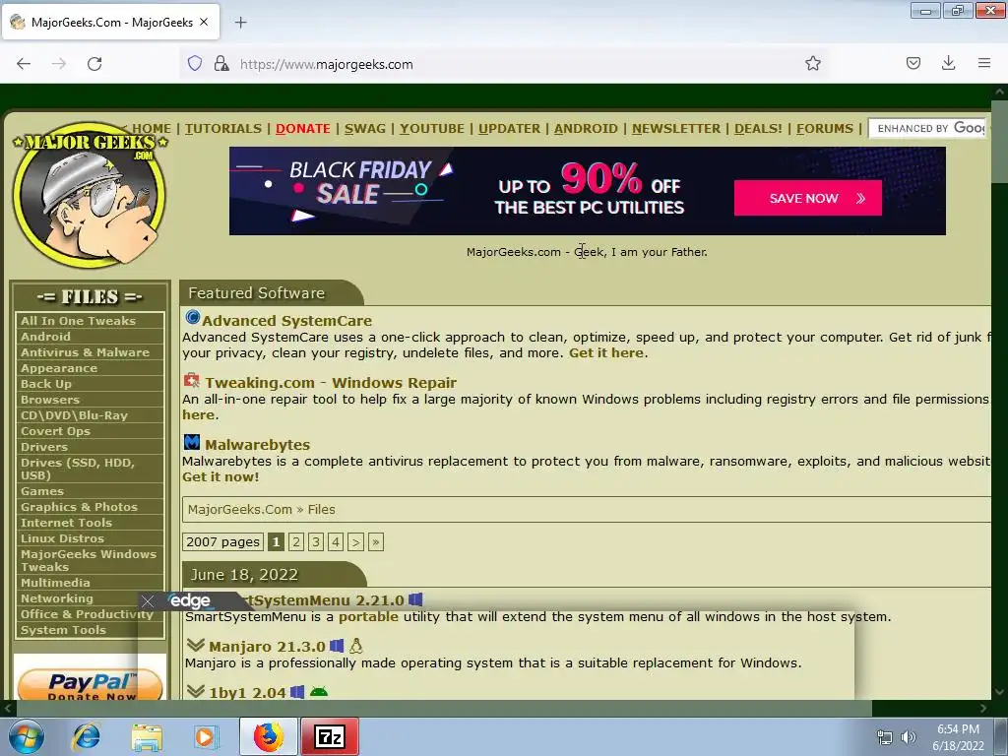Click the portable link in SmartSystemMenu description
1008x756 pixels.
368,616
